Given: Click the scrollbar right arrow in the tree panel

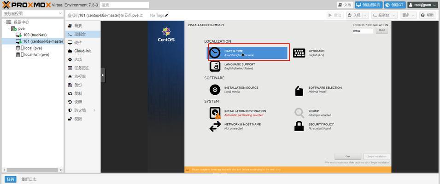Looking at the screenshot, I should (x=61, y=170).
